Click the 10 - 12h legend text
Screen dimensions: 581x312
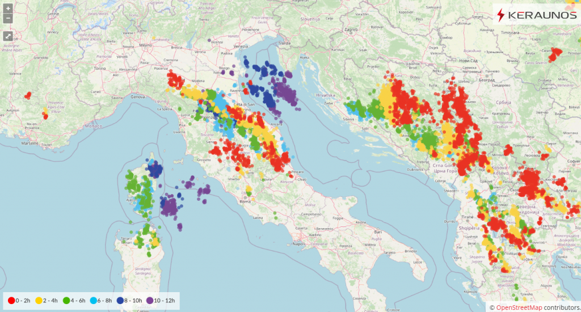(164, 301)
